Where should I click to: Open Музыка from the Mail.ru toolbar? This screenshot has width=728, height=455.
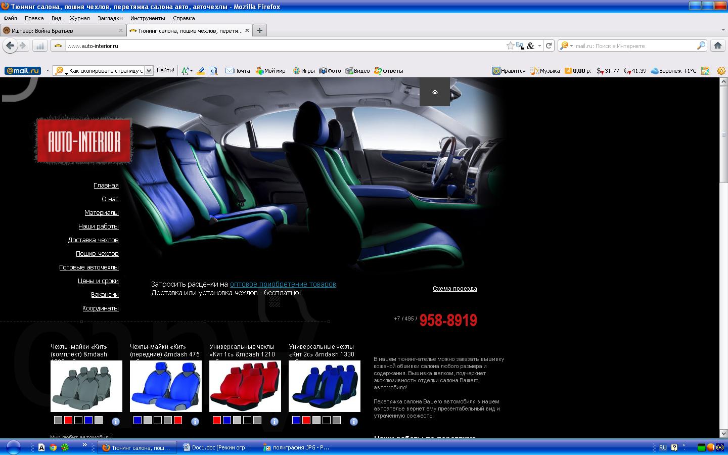coord(545,71)
